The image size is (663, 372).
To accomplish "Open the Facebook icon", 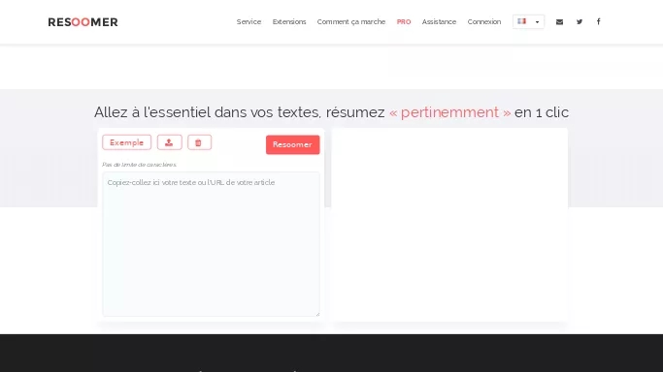I will point(598,22).
